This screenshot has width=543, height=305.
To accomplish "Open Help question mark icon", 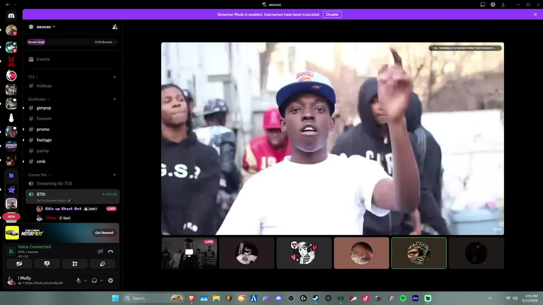I will click(493, 5).
